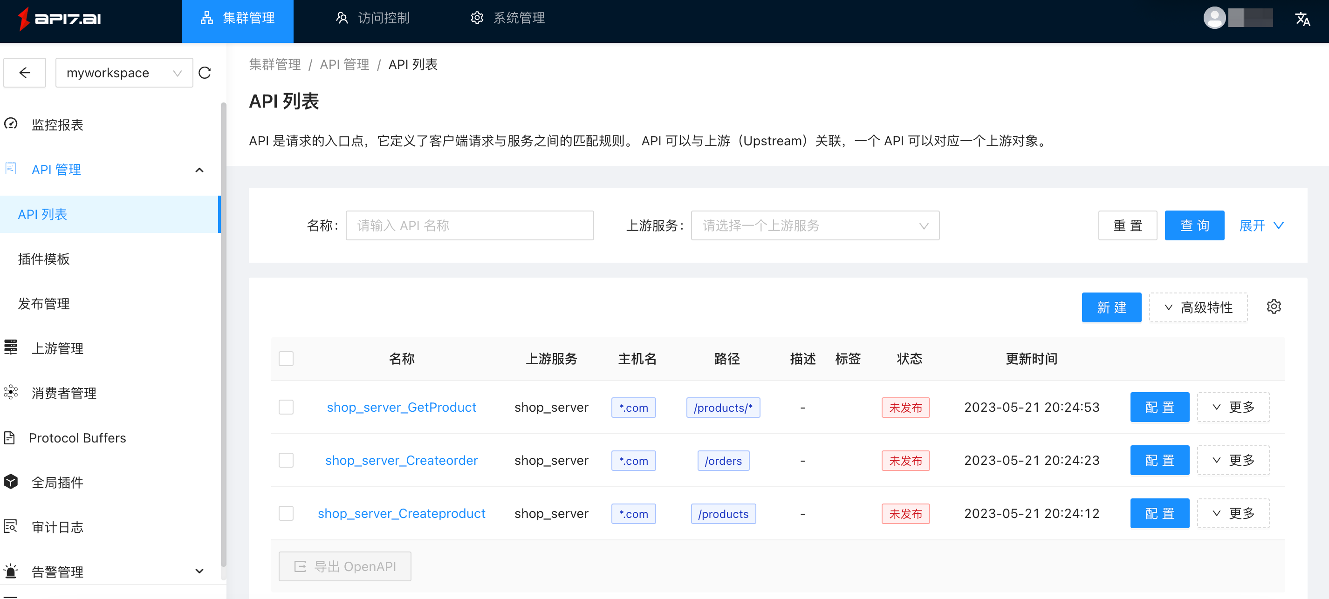
Task: Open Protocol Buffers in the sidebar
Action: (x=77, y=438)
